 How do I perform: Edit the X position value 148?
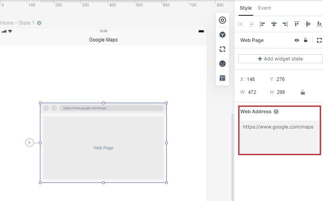(251, 79)
